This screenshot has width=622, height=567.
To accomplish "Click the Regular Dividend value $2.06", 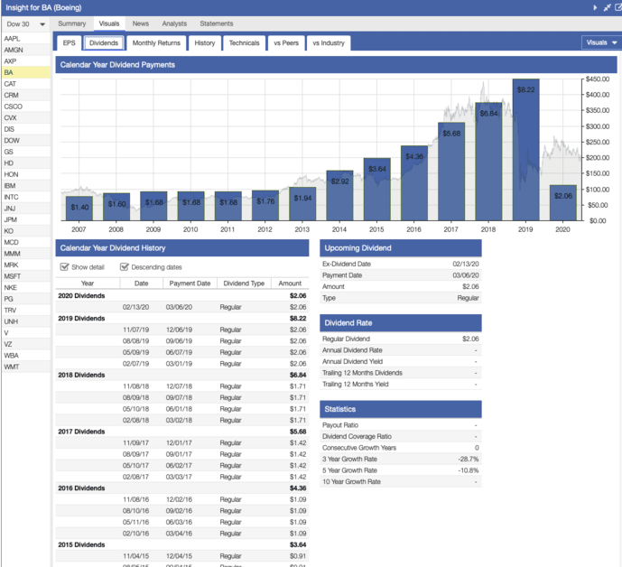I will [470, 339].
